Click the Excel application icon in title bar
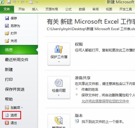 [2, 2]
